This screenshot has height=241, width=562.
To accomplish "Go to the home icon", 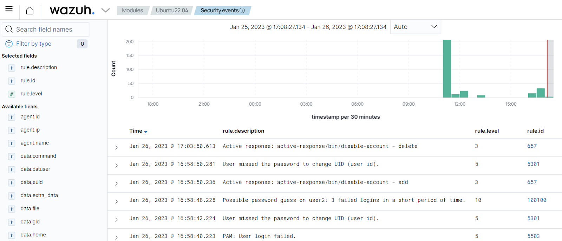I will 30,11.
